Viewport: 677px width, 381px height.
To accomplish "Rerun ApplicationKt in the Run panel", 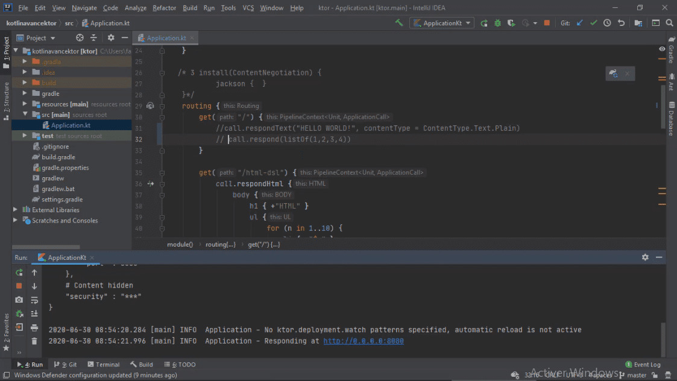I will coord(19,272).
